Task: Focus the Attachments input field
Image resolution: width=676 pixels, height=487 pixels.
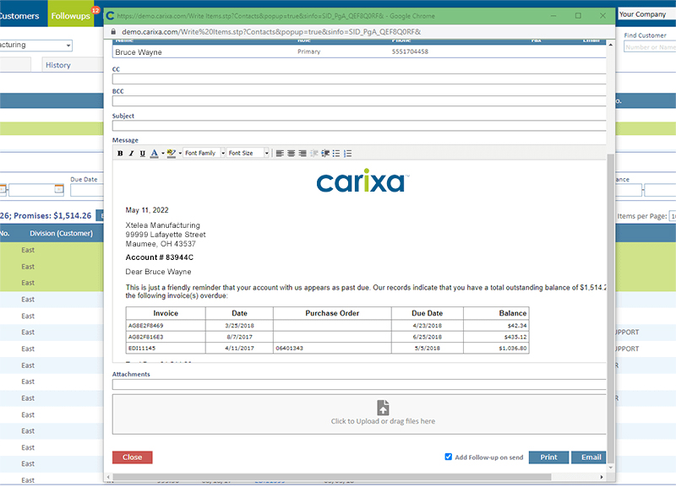Action: [359, 385]
